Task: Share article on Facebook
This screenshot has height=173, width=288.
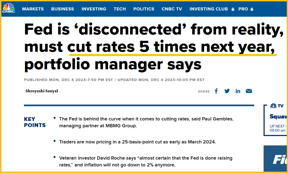Action: pos(216,91)
